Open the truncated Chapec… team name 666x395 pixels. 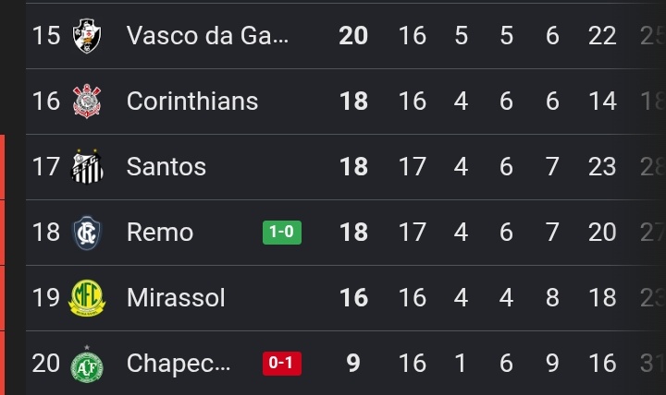click(179, 364)
